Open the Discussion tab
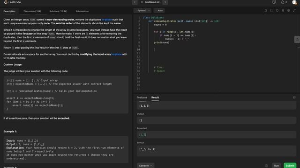 [32, 11]
